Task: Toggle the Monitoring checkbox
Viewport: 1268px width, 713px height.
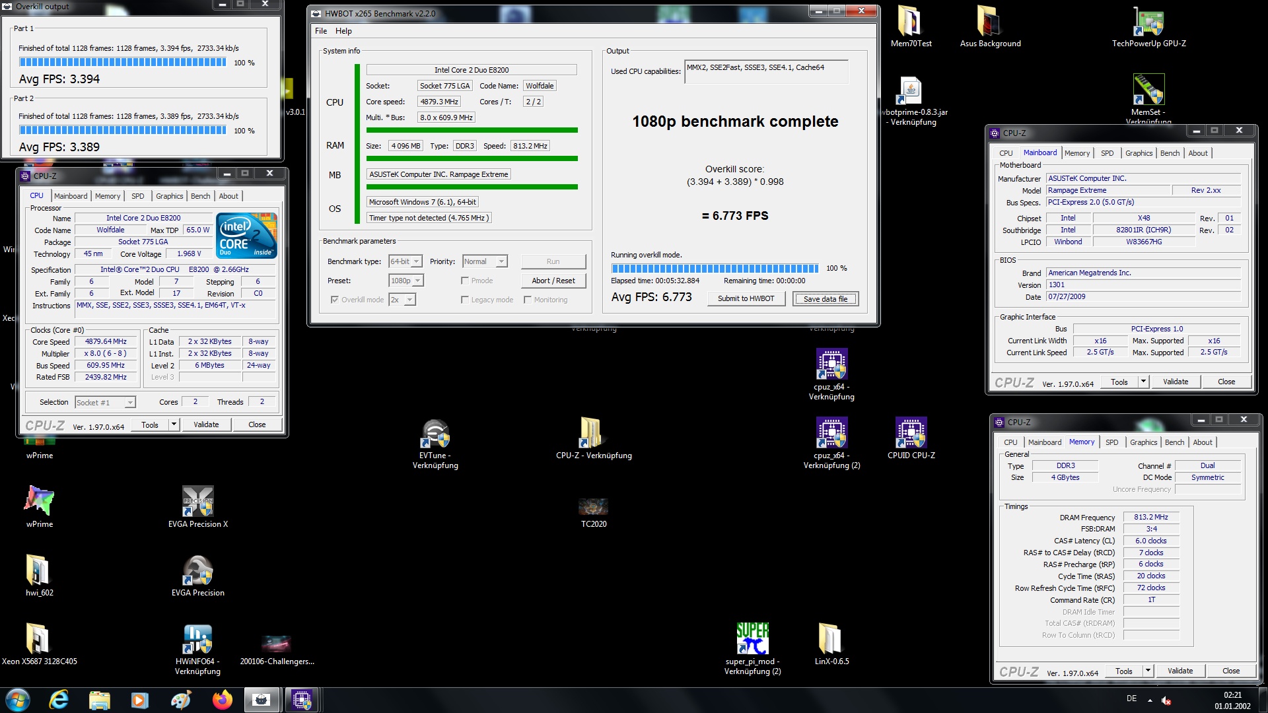Action: point(528,300)
